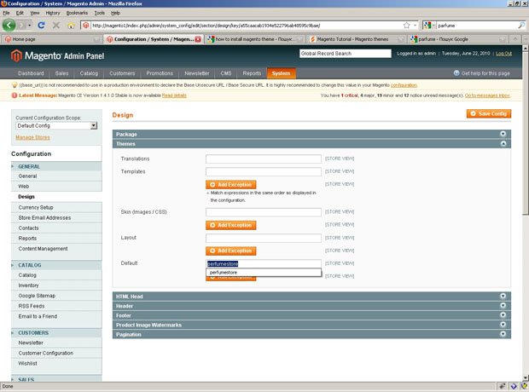Open the address bar history dropdown arrow

point(415,26)
